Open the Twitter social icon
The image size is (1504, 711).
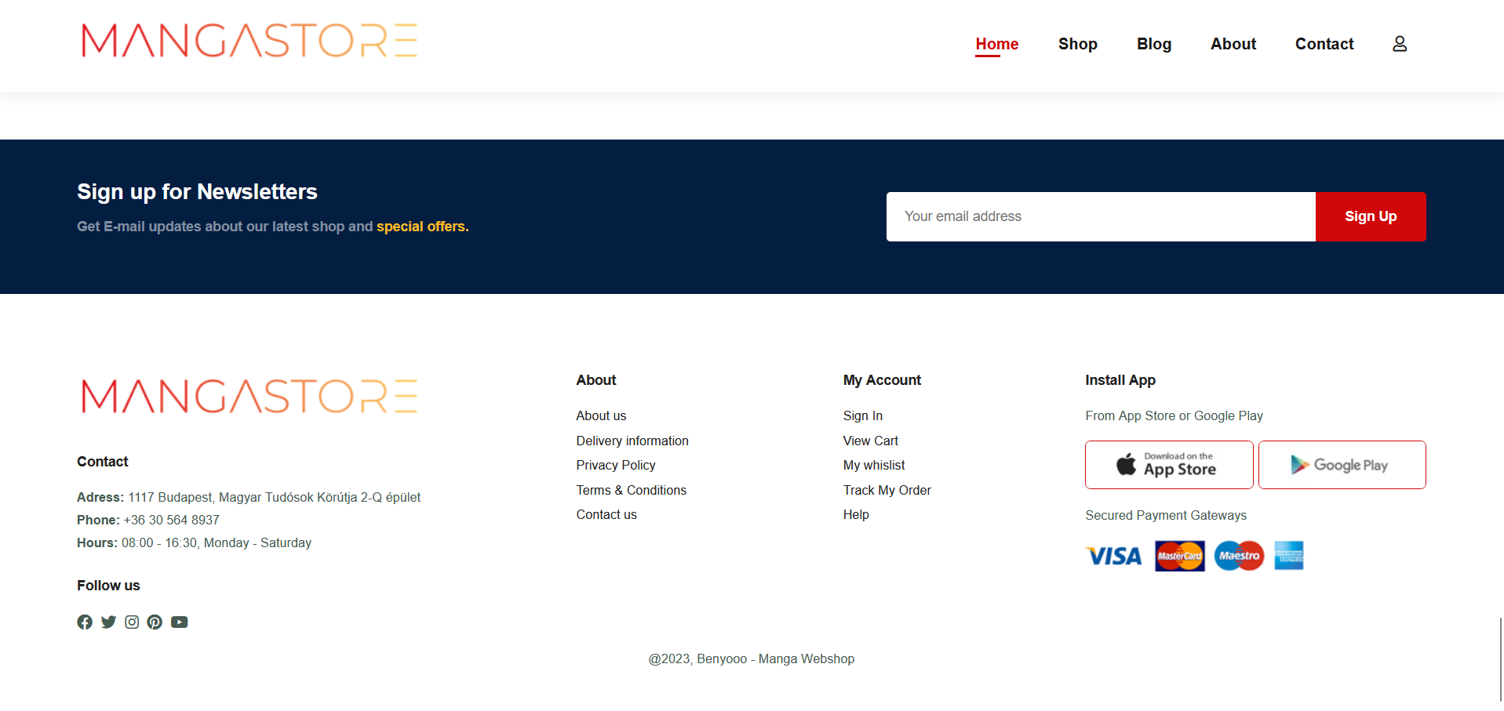point(108,622)
